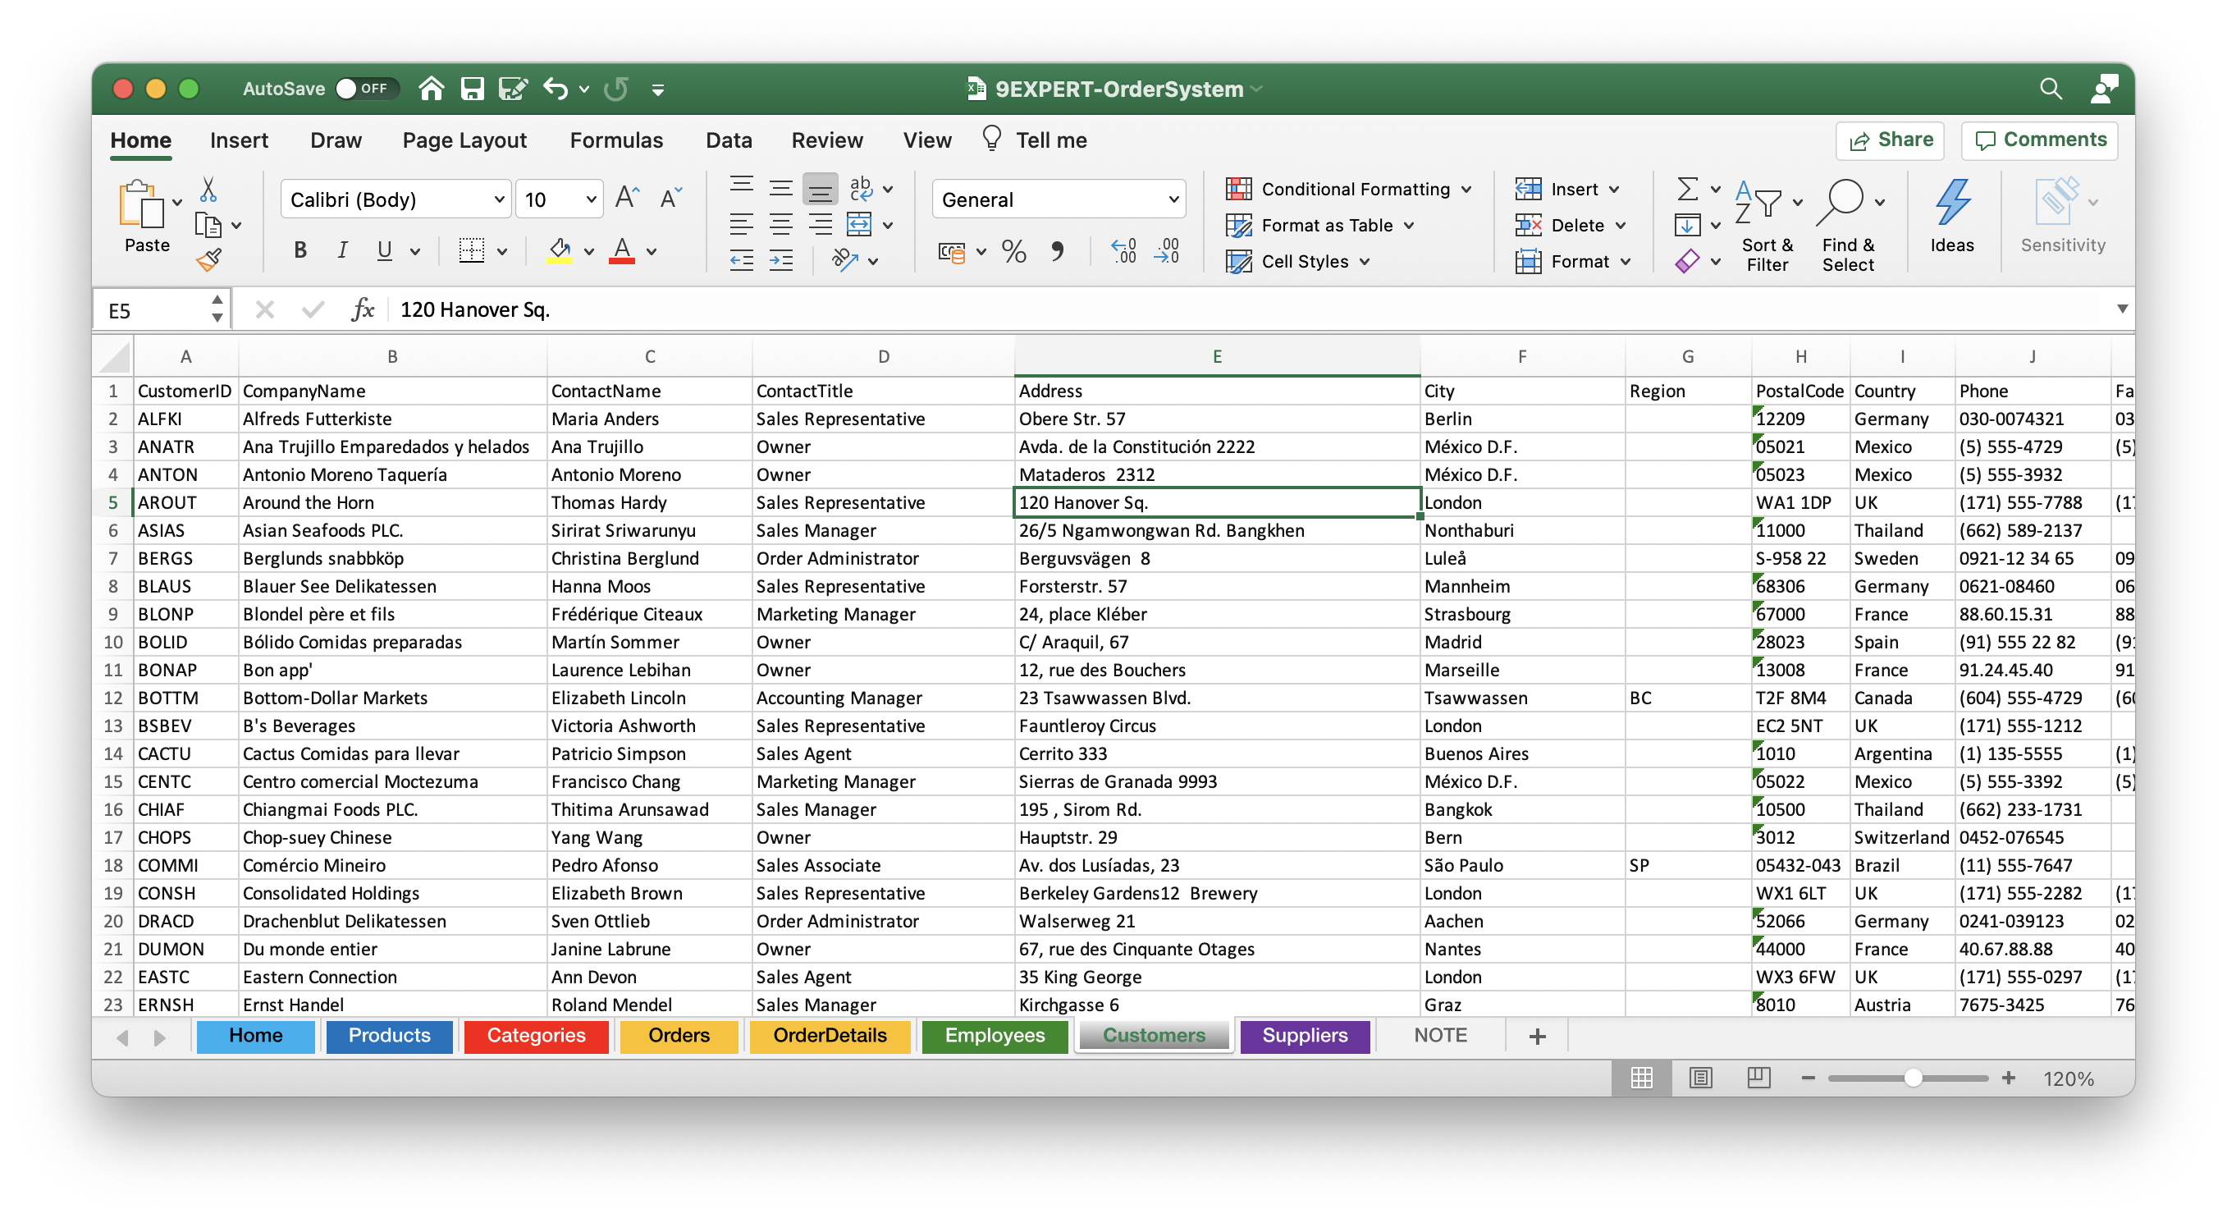This screenshot has height=1218, width=2227.
Task: Apply Cell Styles
Action: click(x=1300, y=261)
